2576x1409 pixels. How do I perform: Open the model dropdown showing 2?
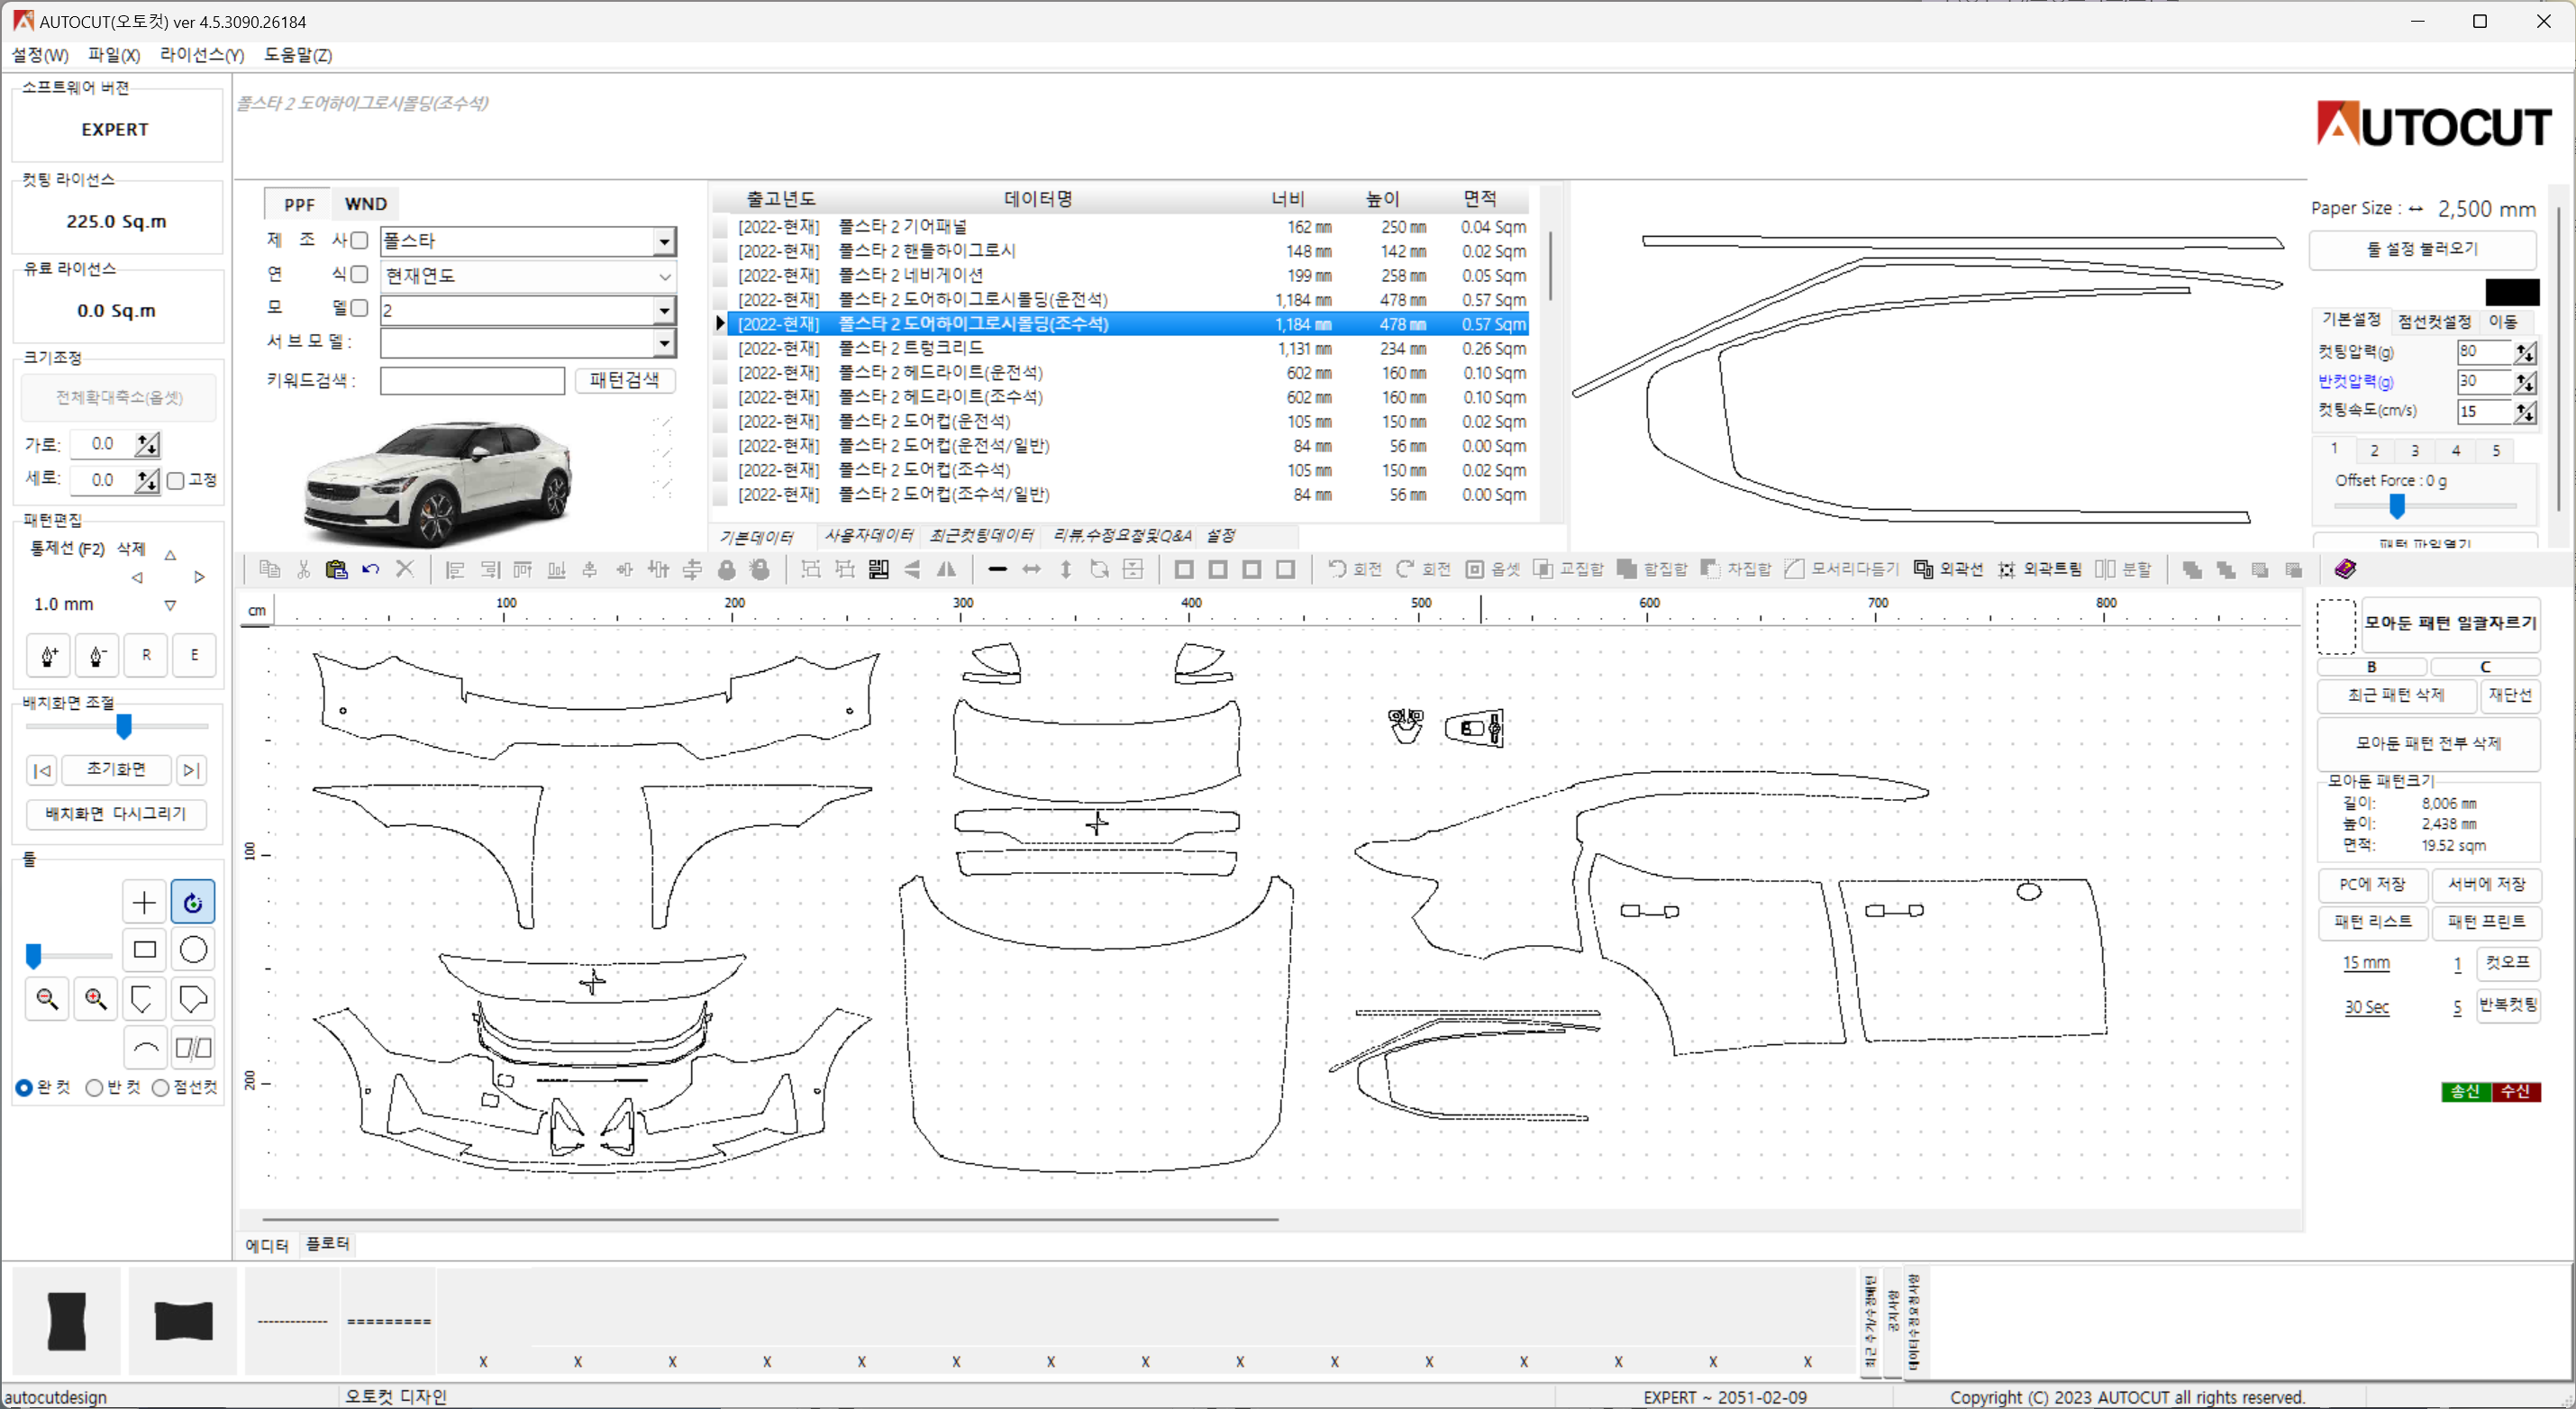(664, 310)
